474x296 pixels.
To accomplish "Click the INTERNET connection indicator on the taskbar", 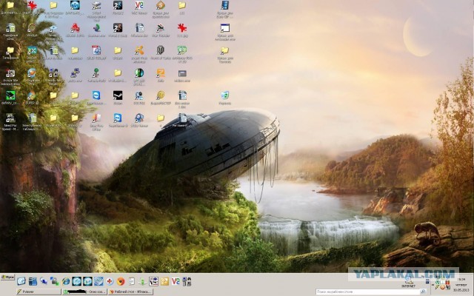I will pos(408,280).
